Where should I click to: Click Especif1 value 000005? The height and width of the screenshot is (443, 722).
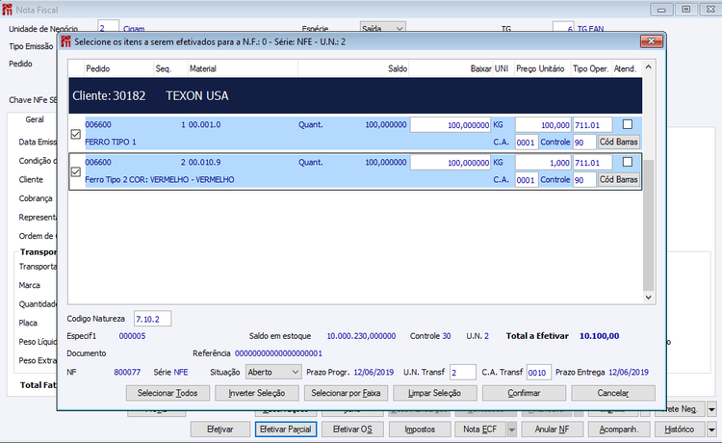pyautogui.click(x=132, y=336)
